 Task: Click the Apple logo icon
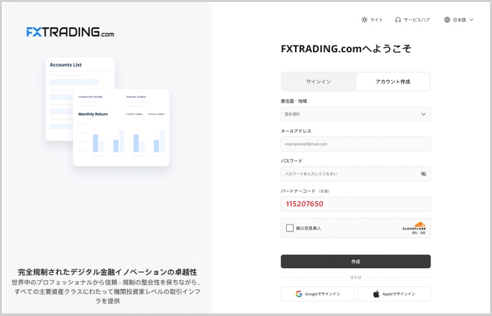tap(376, 294)
